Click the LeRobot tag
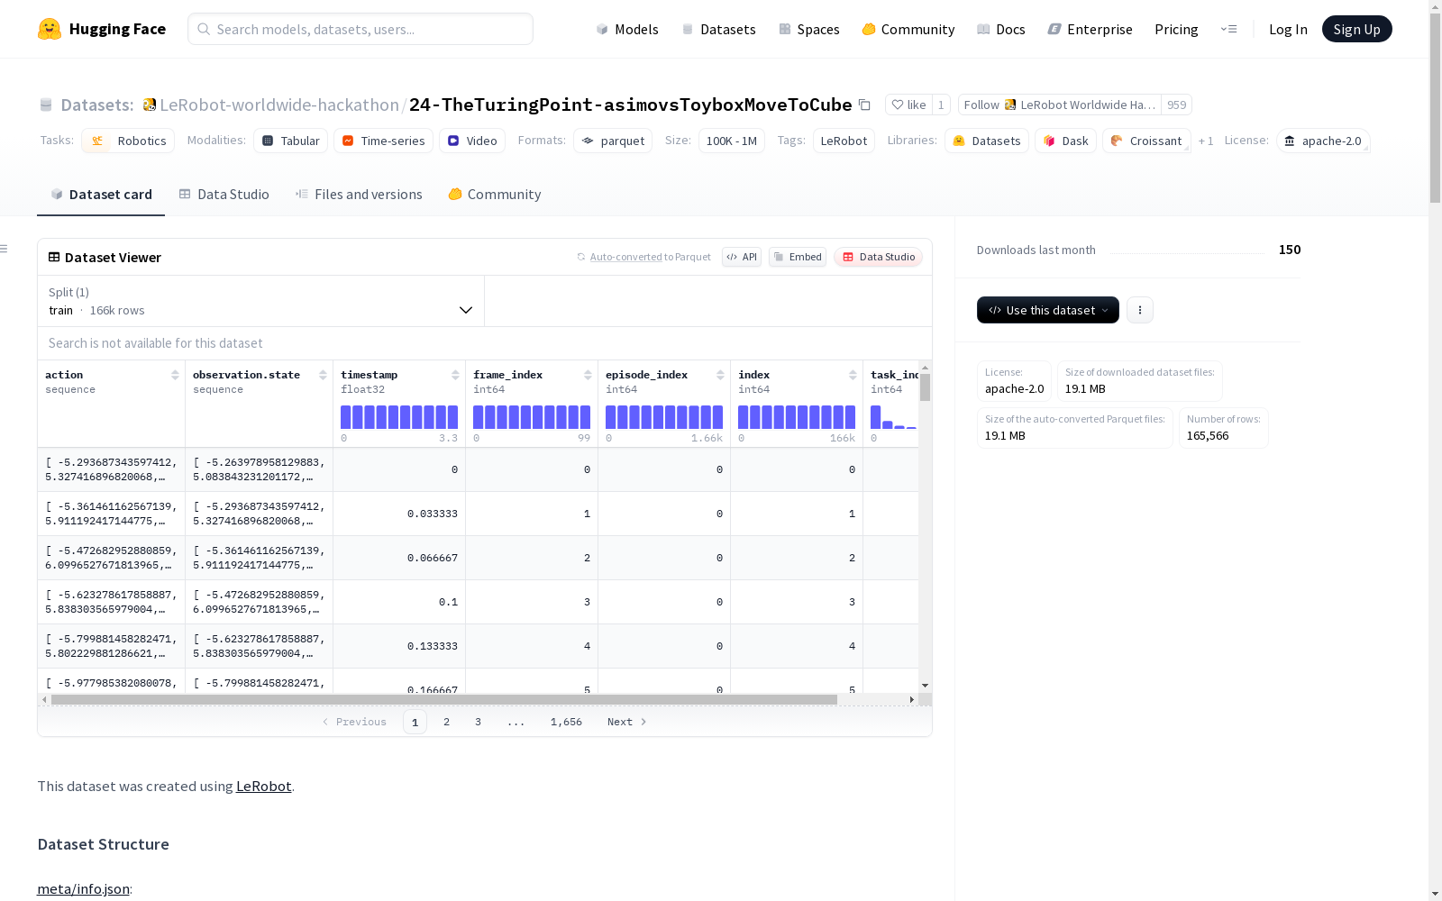The image size is (1442, 901). pyautogui.click(x=844, y=141)
